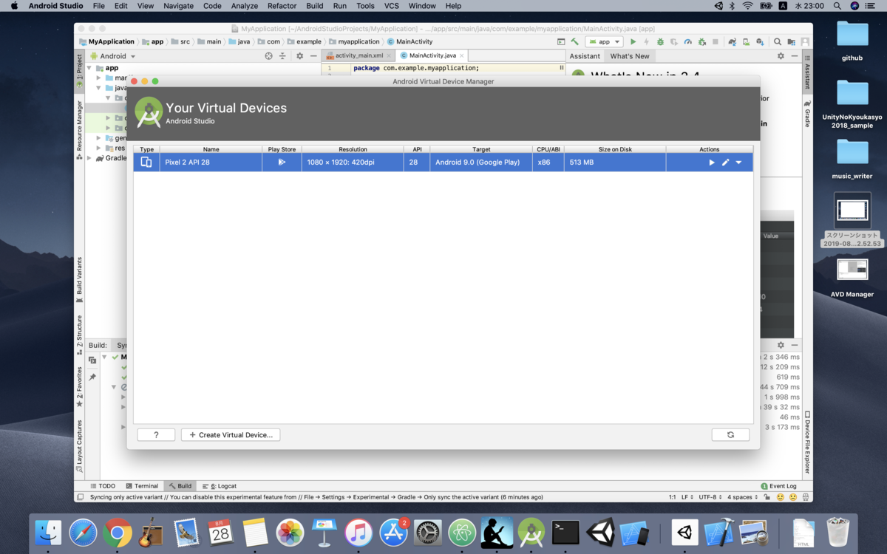
Task: Click the pin icon in Build panel
Action: tap(92, 377)
